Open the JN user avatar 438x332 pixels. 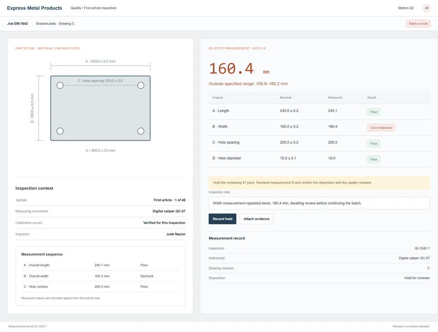click(x=426, y=8)
